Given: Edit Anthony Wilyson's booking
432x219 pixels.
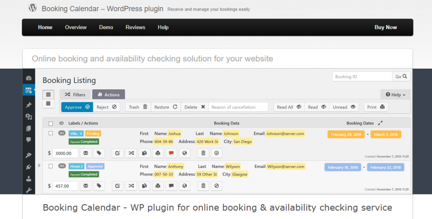Looking at the screenshot, I should coord(118,186).
